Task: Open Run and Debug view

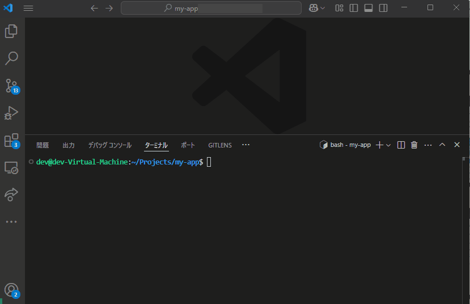Action: click(11, 113)
